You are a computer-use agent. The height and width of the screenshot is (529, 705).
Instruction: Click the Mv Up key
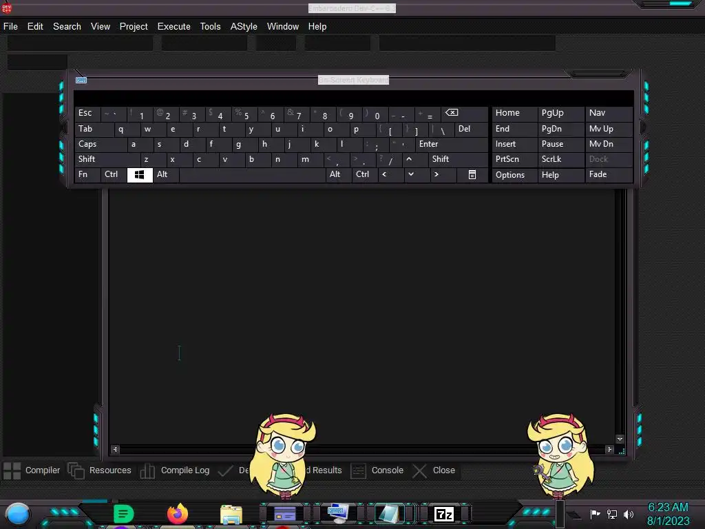(x=609, y=129)
